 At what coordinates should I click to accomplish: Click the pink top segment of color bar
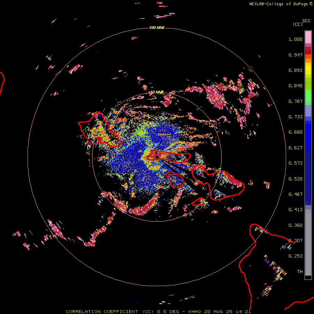click(x=308, y=37)
